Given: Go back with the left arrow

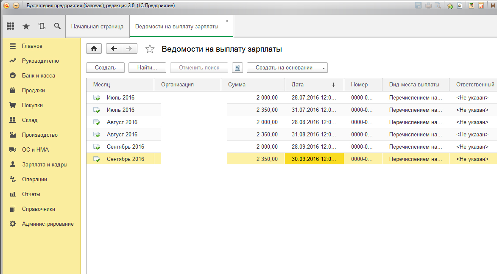Looking at the screenshot, I should (x=114, y=49).
